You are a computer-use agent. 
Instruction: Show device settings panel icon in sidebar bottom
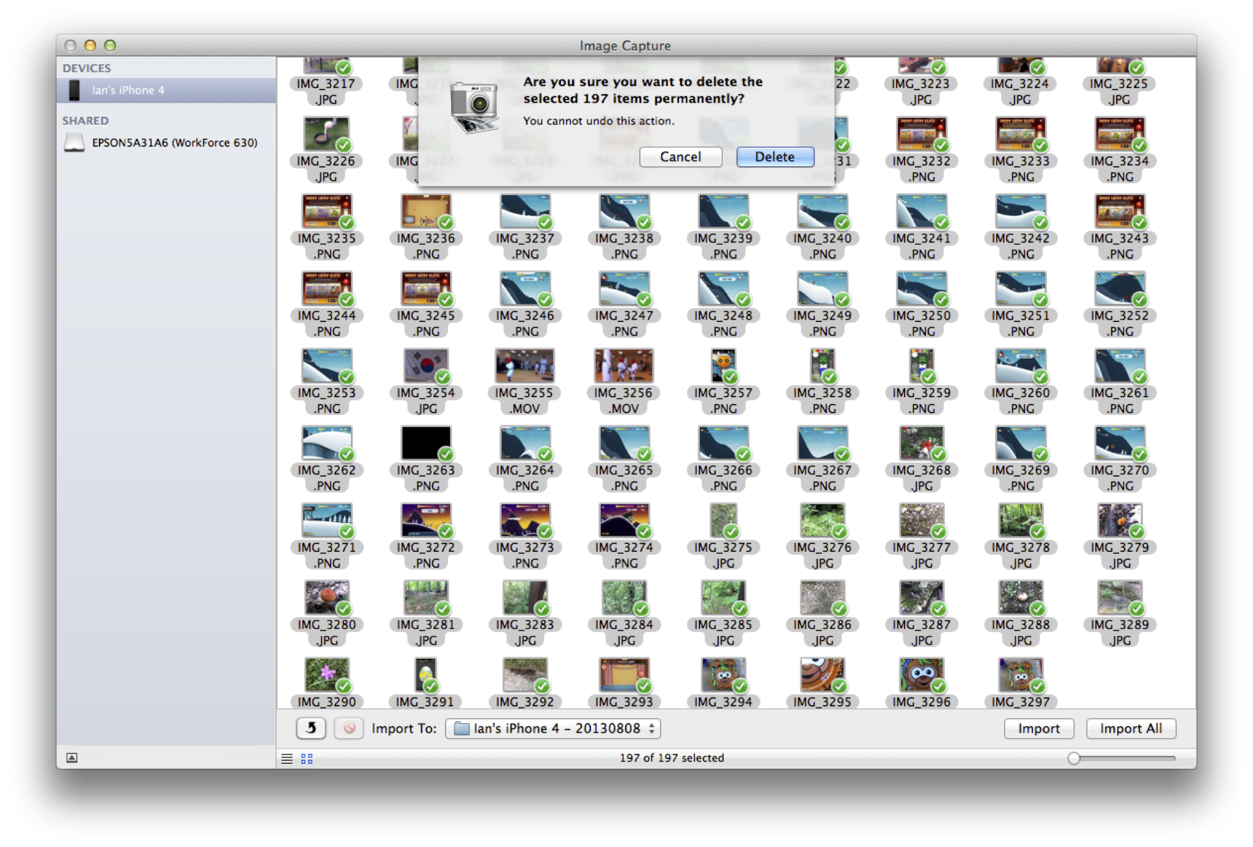pyautogui.click(x=72, y=758)
